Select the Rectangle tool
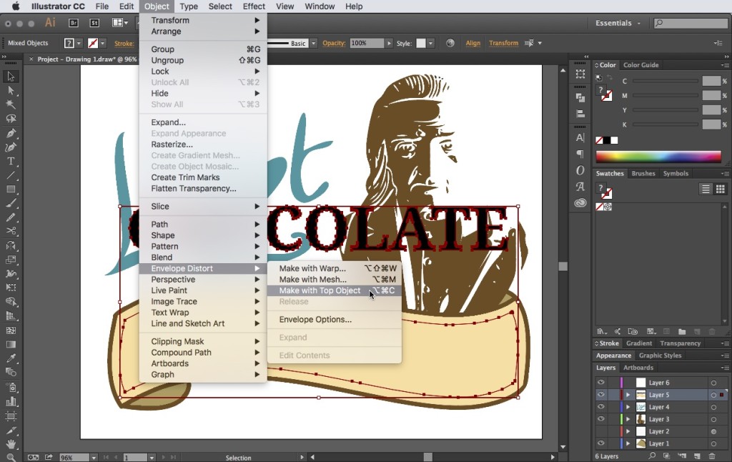The width and height of the screenshot is (732, 462). point(11,190)
